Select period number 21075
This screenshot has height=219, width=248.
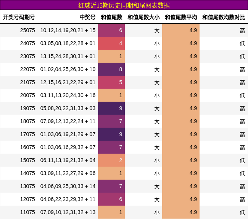27,82
